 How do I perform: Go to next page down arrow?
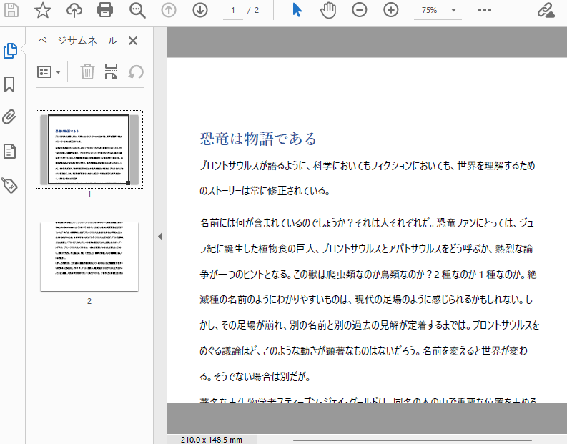click(200, 10)
